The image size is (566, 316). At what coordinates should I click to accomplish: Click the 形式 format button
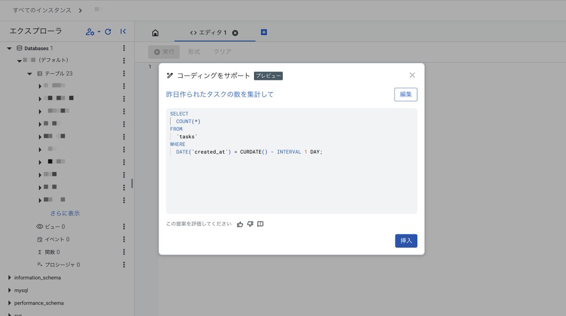click(x=194, y=52)
